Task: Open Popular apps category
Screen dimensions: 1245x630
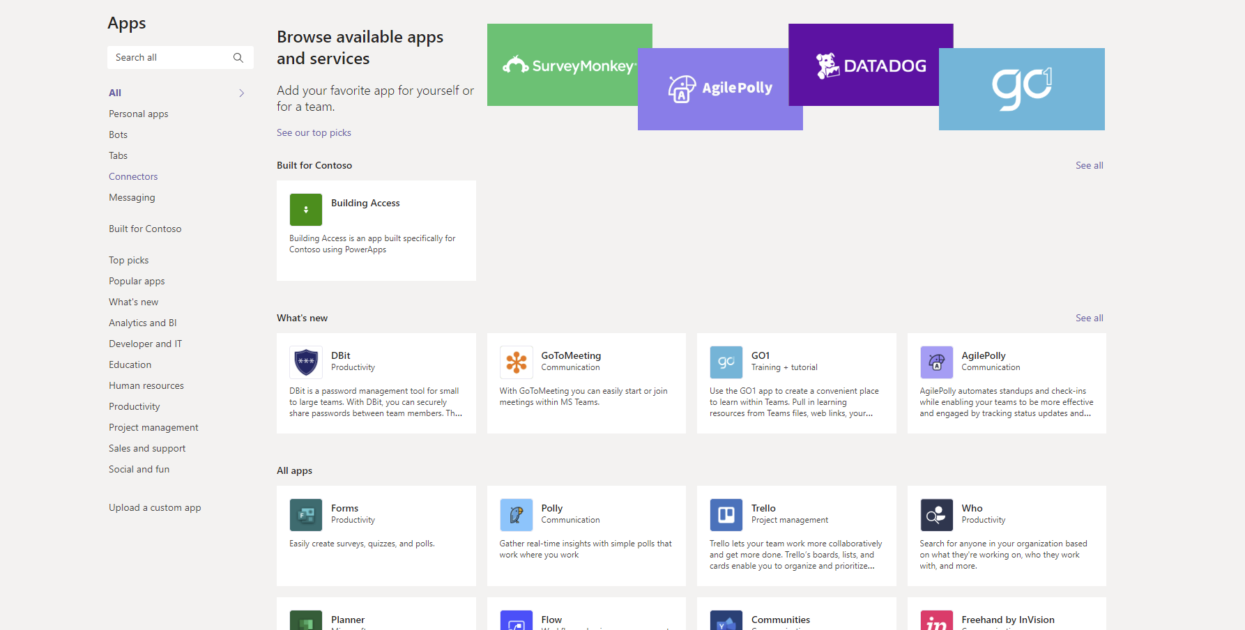Action: coord(137,281)
